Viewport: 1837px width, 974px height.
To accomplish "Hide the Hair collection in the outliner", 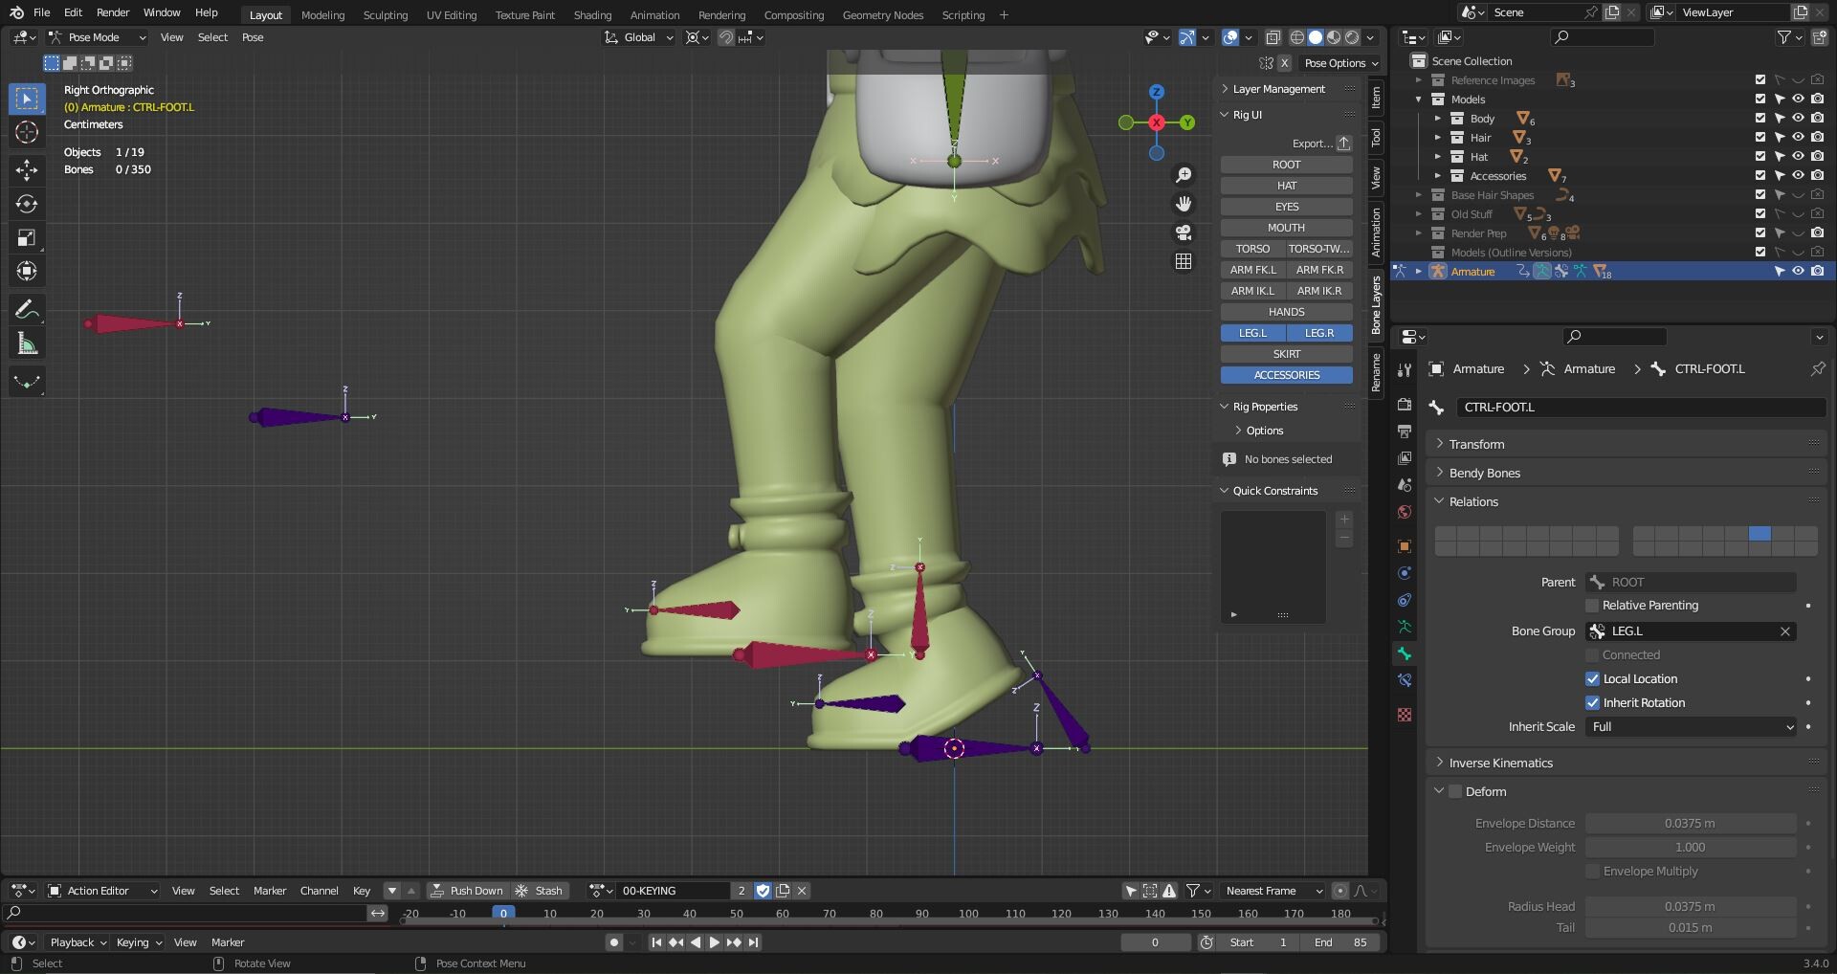I will [1796, 137].
